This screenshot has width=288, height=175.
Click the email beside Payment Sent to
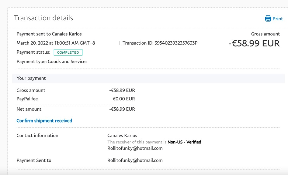coord(135,160)
